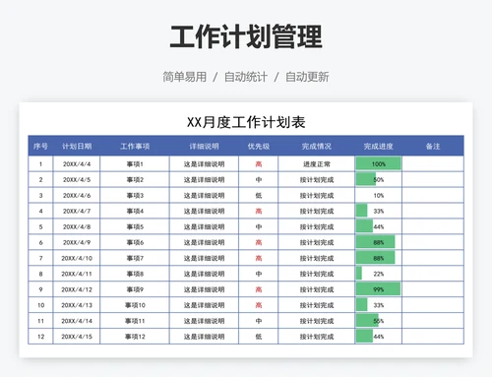Select the 事项1 cell
Viewport: 492px width, 377px height.
(x=135, y=163)
